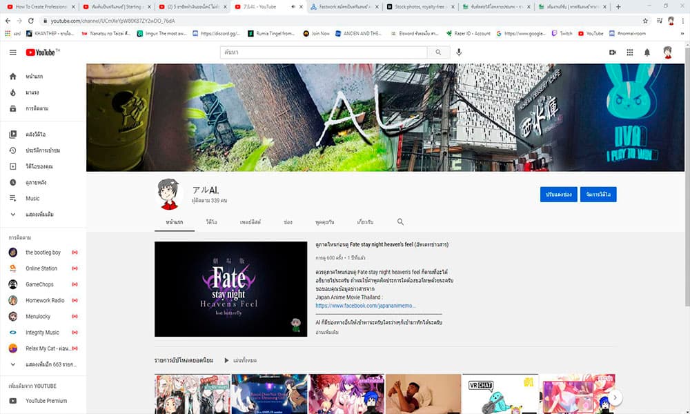Open the YouTube guide hamburger menu
This screenshot has height=414, width=690.
click(x=12, y=52)
